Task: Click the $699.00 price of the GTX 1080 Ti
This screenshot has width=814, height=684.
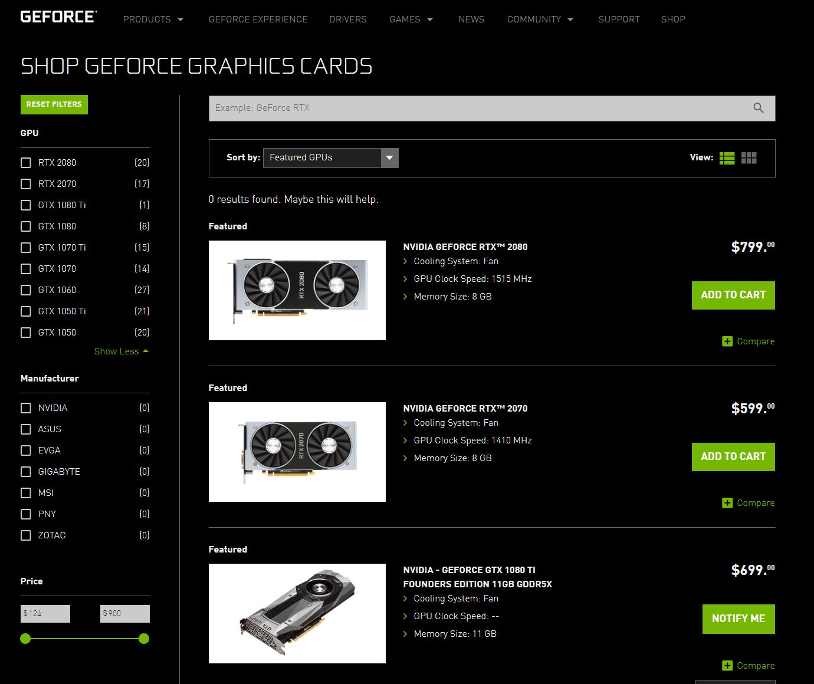Action: (753, 570)
